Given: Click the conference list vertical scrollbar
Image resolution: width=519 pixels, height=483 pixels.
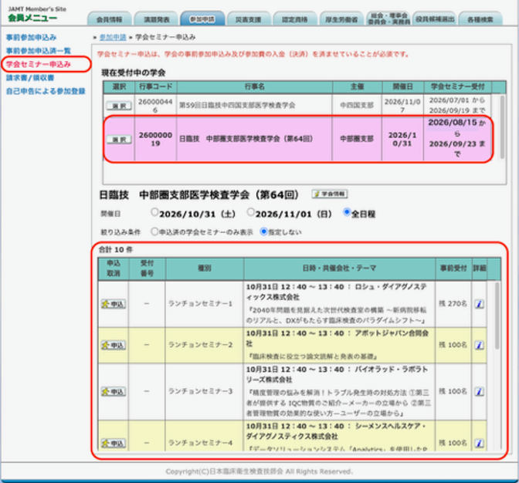Looking at the screenshot, I should (502, 127).
